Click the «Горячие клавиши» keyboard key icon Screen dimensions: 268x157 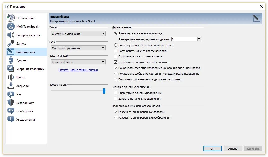tap(11, 69)
